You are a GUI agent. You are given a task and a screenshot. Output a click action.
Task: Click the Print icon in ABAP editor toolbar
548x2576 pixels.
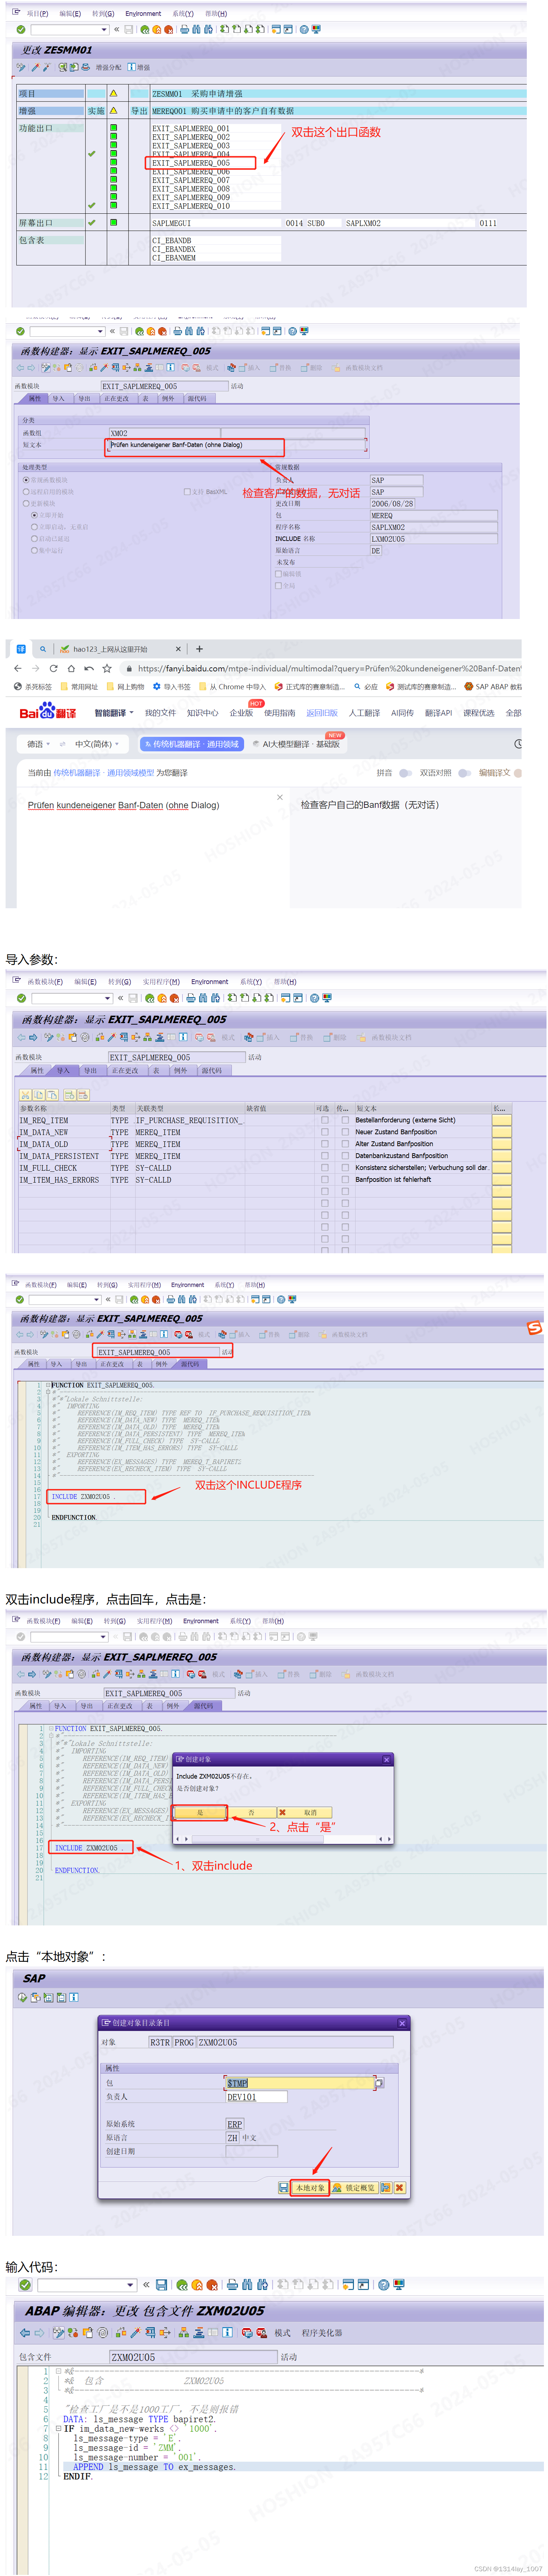click(232, 2284)
